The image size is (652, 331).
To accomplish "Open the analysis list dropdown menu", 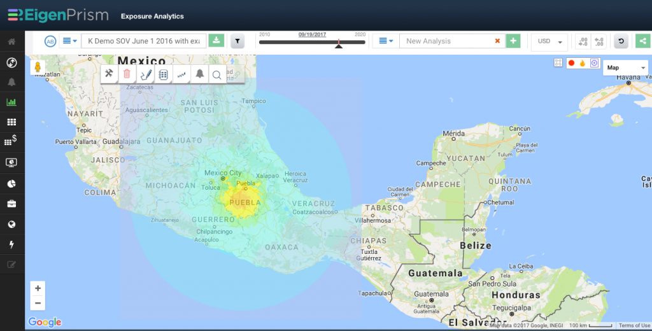I will click(x=386, y=41).
